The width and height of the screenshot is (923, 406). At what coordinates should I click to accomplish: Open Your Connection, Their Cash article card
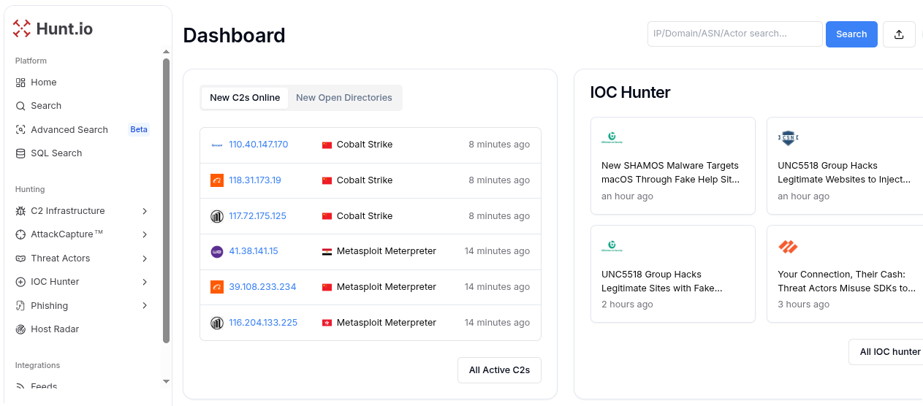click(x=845, y=274)
